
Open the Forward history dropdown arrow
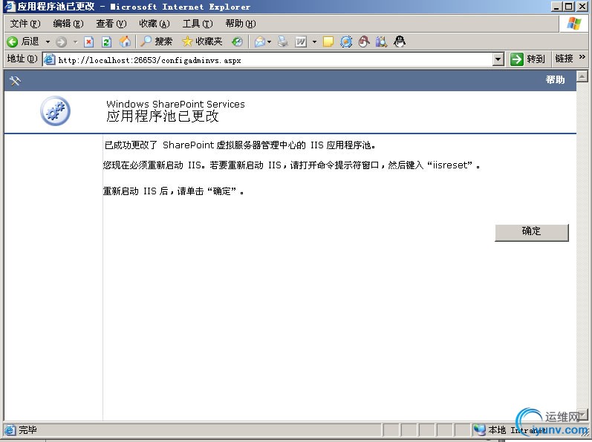pos(75,42)
